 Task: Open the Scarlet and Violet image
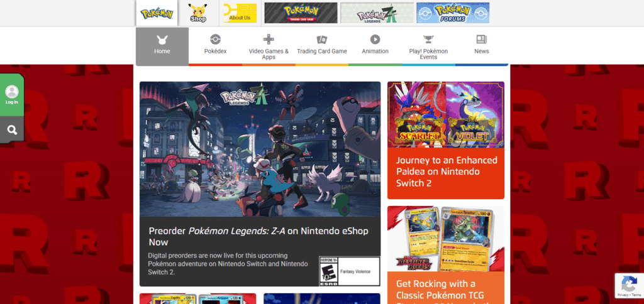pos(446,114)
